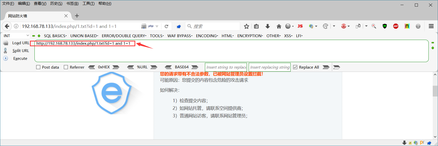Viewport: 438px width, 146px height.
Task: Open site identity info icon in address bar
Action: point(16,26)
